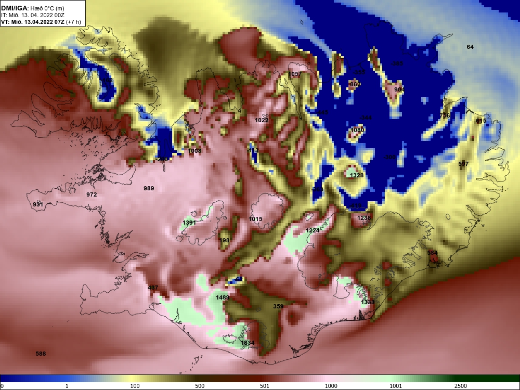Click the legend label 2500
The height and width of the screenshot is (390, 520).
point(461,386)
